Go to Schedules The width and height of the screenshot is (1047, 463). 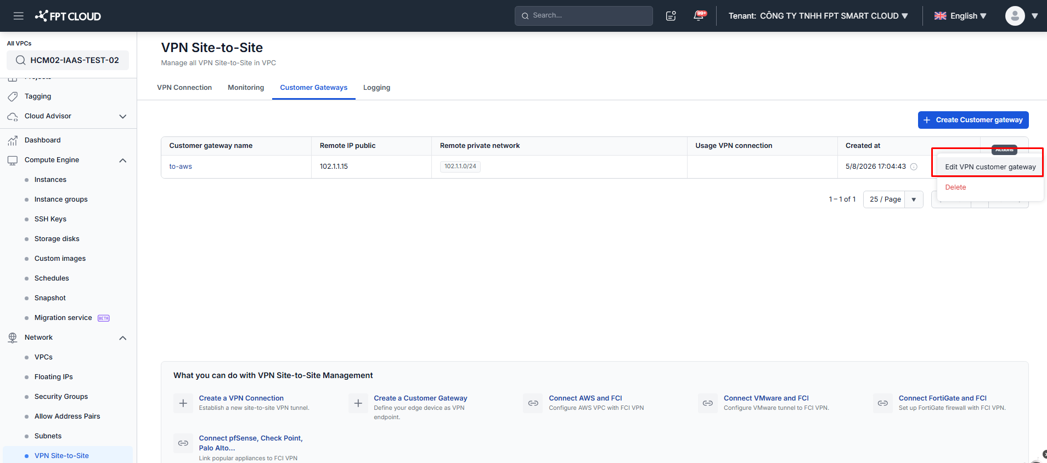pos(52,278)
